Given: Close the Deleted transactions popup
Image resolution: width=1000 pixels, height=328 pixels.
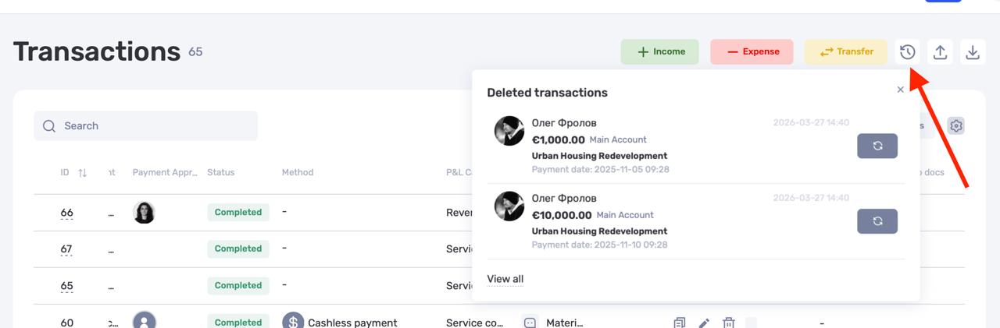Looking at the screenshot, I should pyautogui.click(x=901, y=90).
